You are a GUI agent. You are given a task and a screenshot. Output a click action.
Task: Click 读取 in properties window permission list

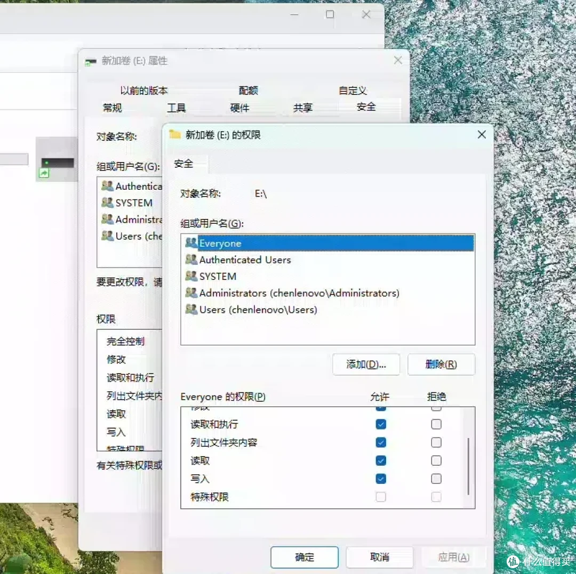116,414
